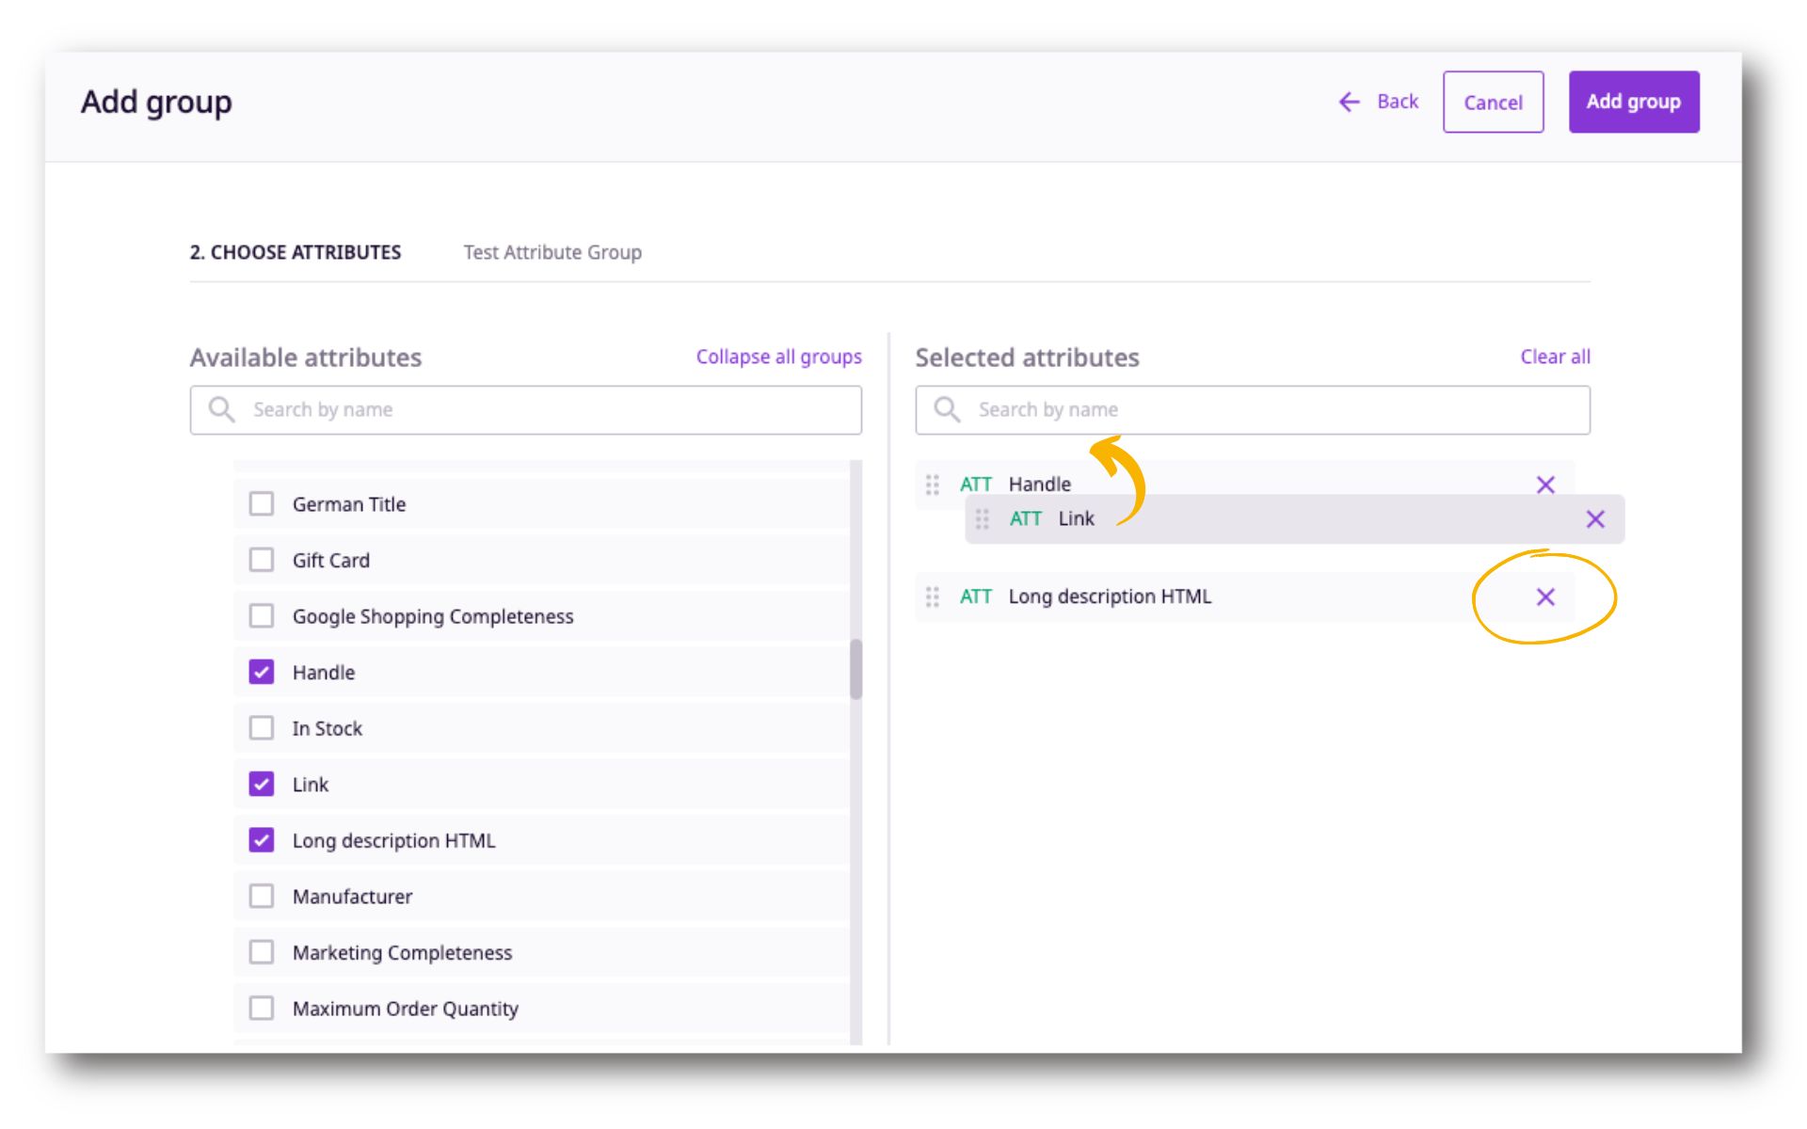Check the German Title checkbox
Viewport: 1807px width, 1129px height.
click(262, 504)
